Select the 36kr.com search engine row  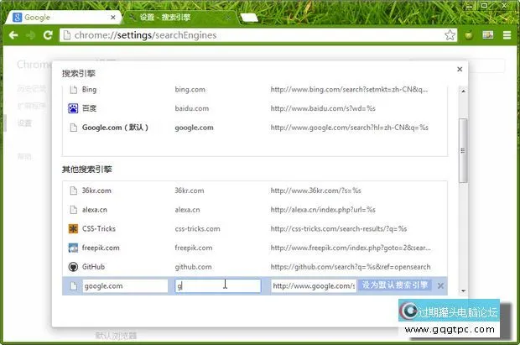click(x=255, y=191)
